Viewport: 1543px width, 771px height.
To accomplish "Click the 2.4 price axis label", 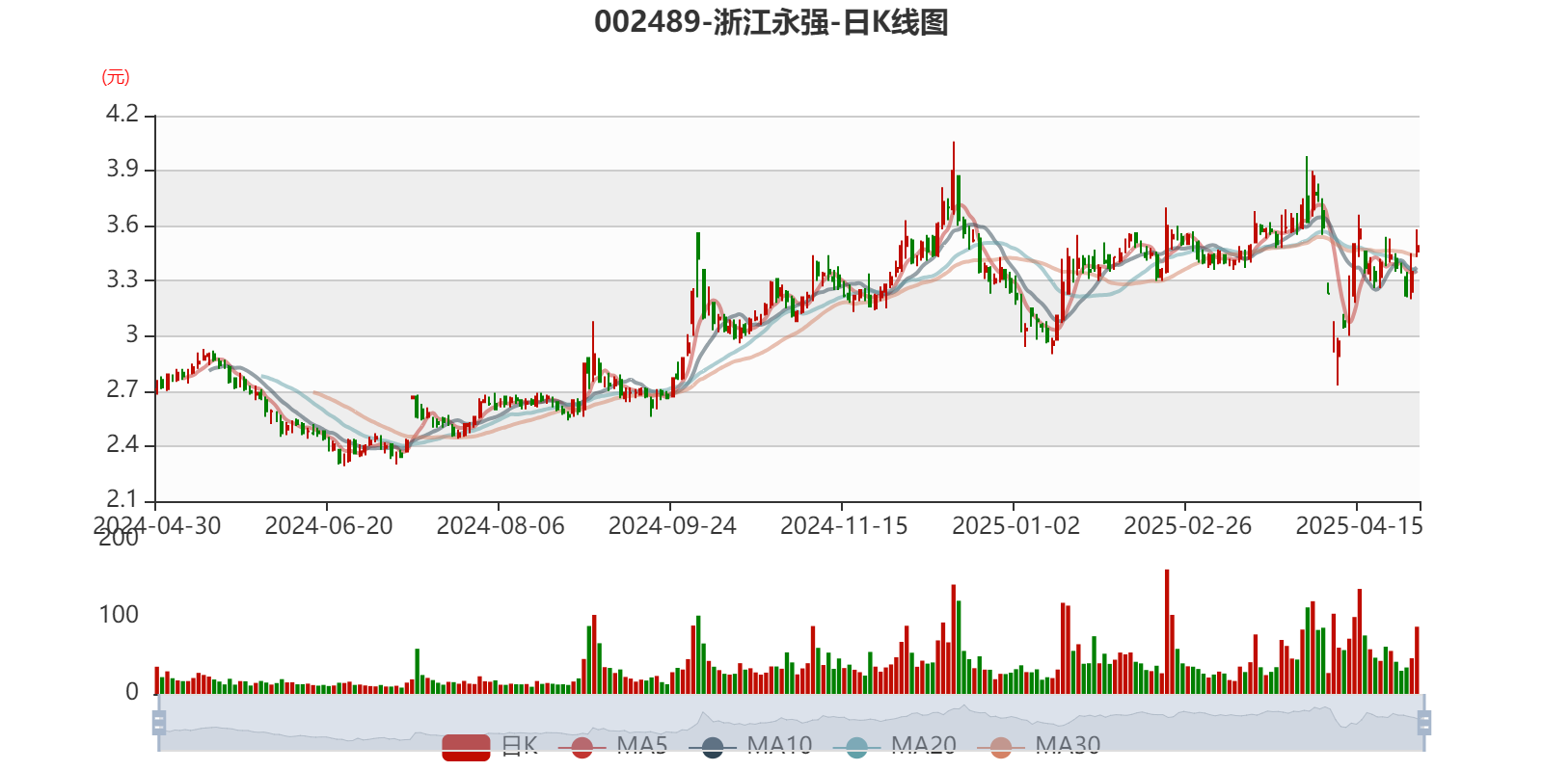I will [x=122, y=444].
